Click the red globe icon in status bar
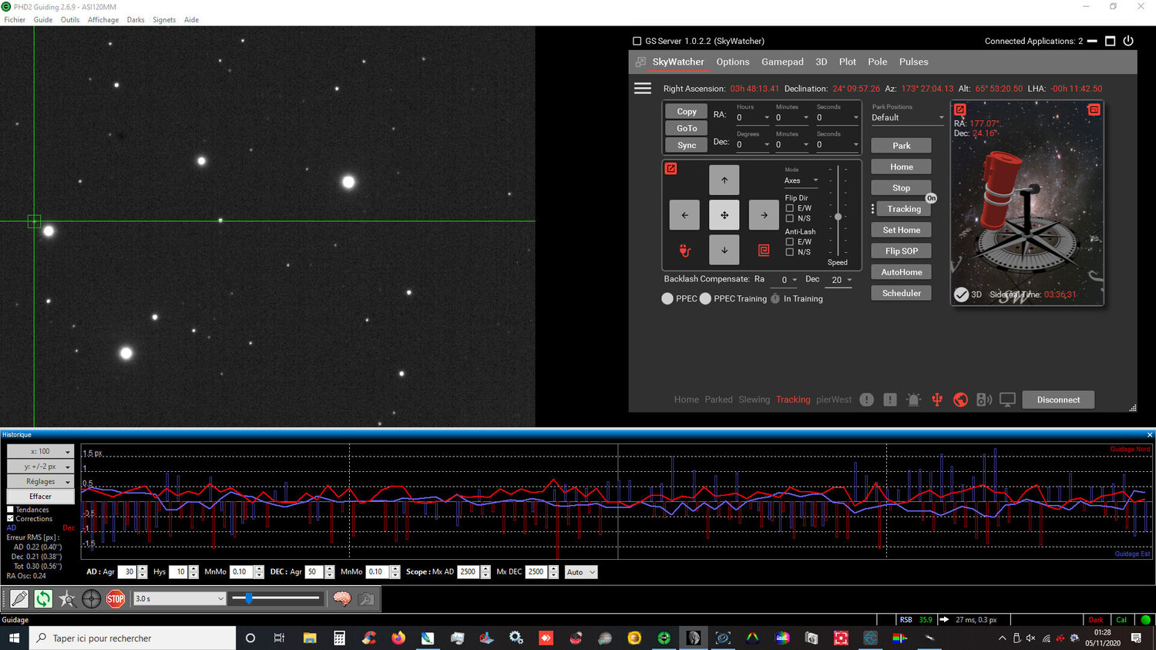Image resolution: width=1156 pixels, height=650 pixels. [960, 399]
